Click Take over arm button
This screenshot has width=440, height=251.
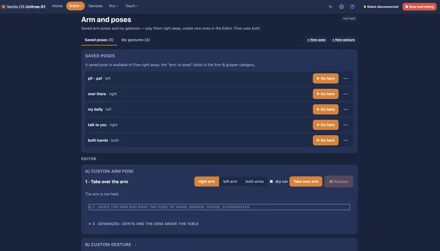pyautogui.click(x=306, y=182)
